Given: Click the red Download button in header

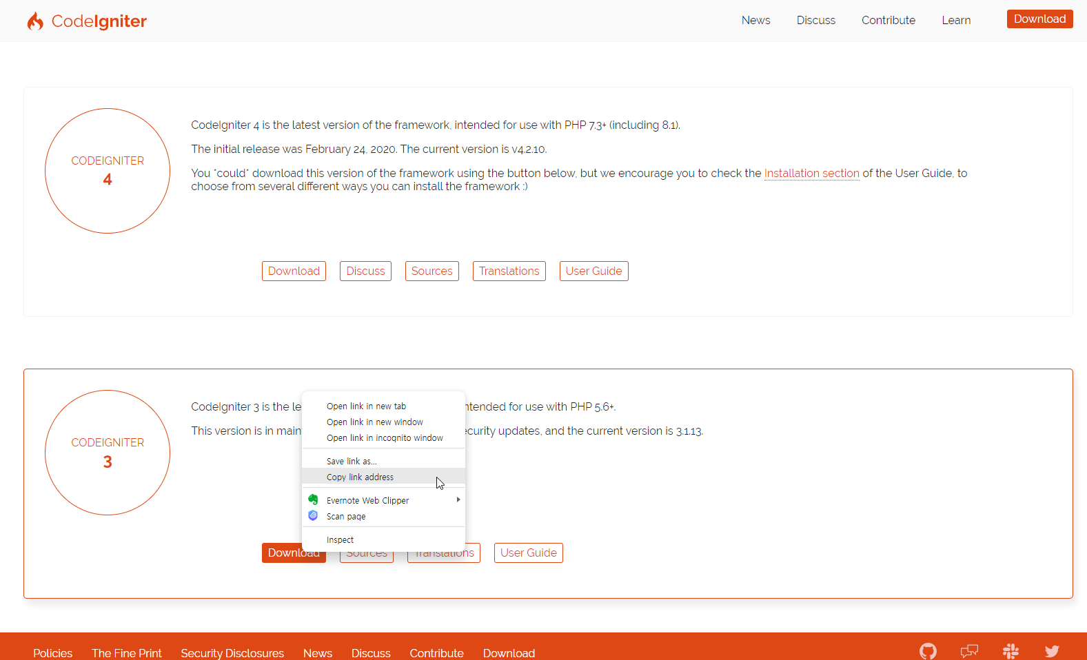Looking at the screenshot, I should (1039, 19).
